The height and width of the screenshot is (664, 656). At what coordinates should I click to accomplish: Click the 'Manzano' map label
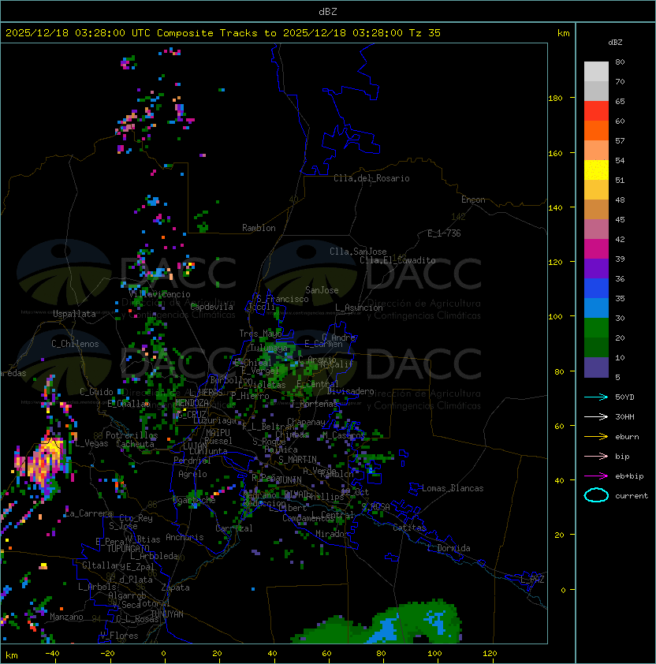(x=66, y=617)
